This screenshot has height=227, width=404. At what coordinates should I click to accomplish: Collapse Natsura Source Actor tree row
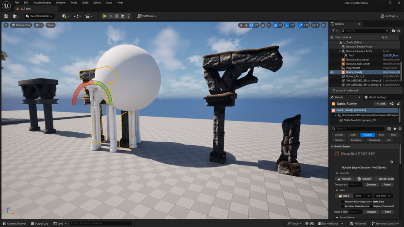pos(340,51)
